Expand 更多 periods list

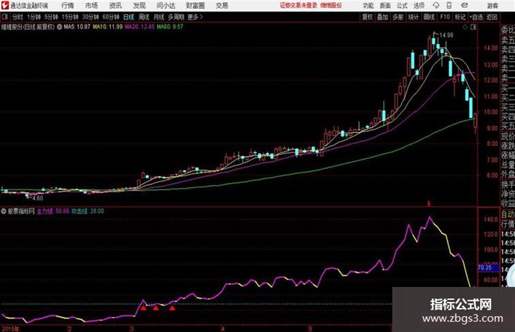(195, 17)
